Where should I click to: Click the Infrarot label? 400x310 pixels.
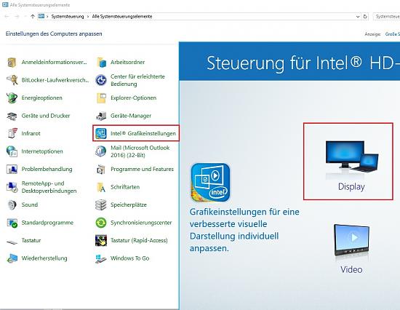click(x=31, y=134)
